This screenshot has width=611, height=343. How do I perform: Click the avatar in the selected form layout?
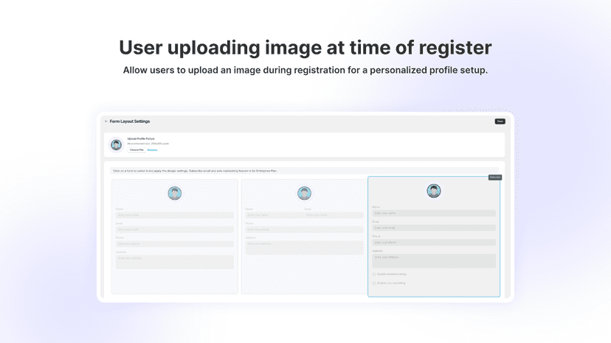pyautogui.click(x=434, y=191)
